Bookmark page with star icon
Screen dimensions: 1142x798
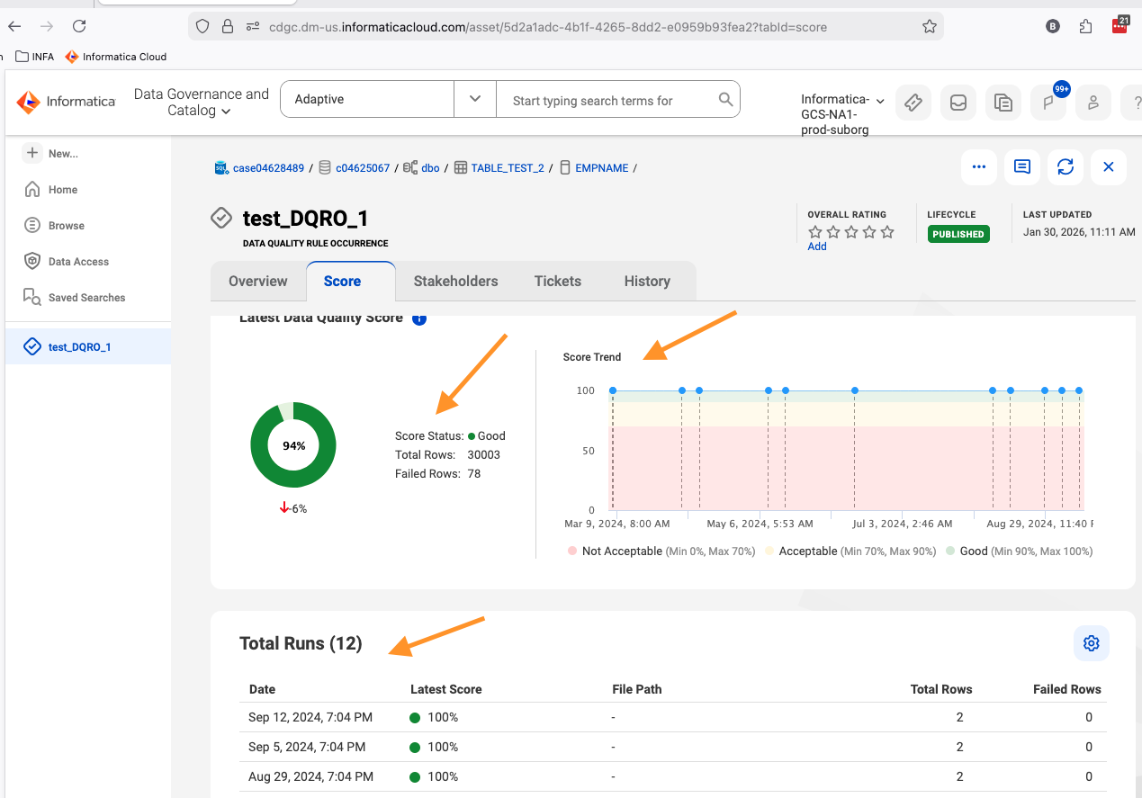930,27
